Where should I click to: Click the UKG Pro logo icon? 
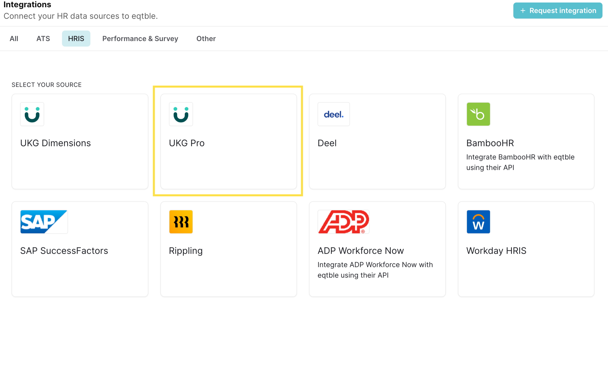click(x=181, y=114)
